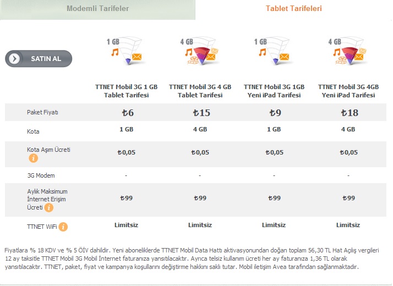This screenshot has height=286, width=393.
Task: Click the Paket Fiyatı row label
Action: pos(42,112)
